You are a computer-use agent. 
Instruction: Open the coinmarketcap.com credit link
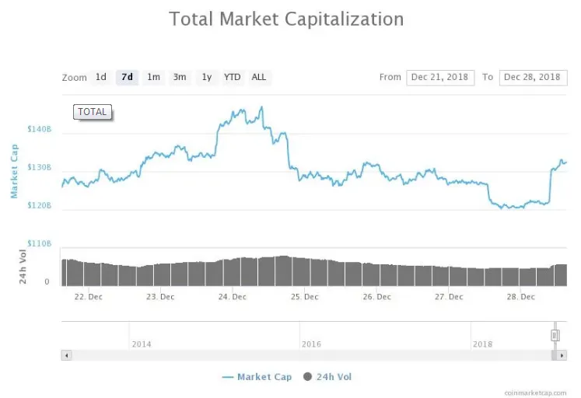(535, 393)
